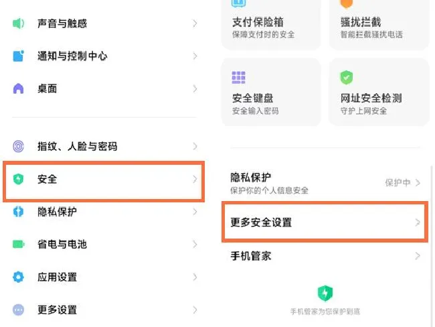Open the 隐私保护 entry in the left list
The image size is (435, 327).
point(104,212)
